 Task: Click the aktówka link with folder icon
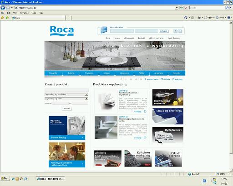[165, 79]
